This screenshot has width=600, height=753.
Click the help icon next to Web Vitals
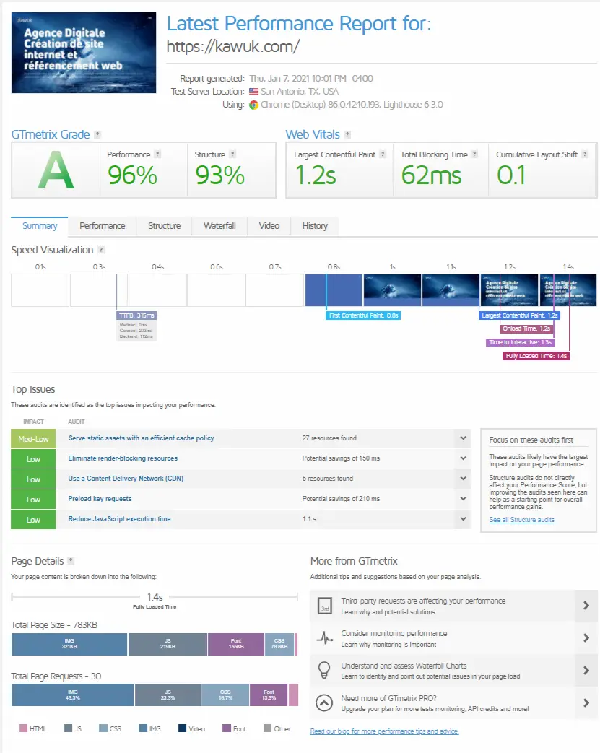click(347, 134)
